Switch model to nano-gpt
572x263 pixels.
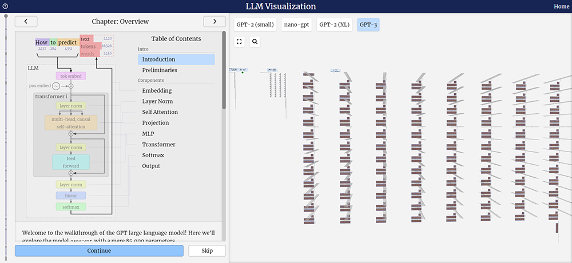296,25
